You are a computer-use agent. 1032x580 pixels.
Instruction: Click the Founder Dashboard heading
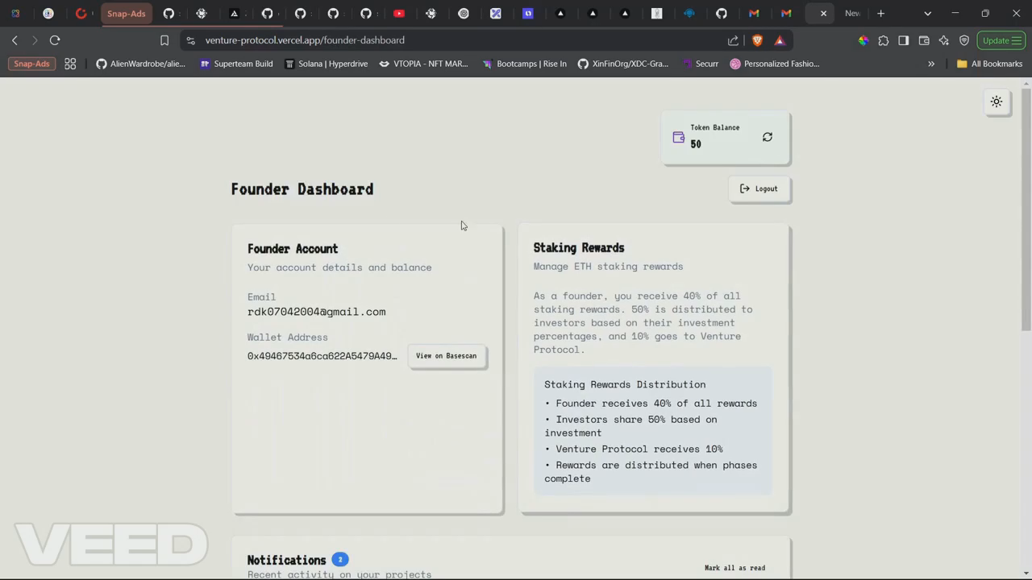(302, 189)
